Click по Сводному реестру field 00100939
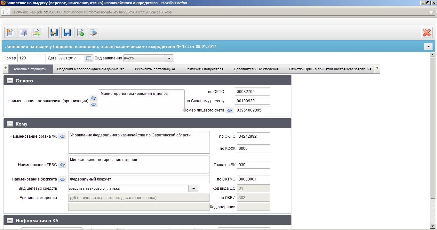The width and height of the screenshot is (437, 230). (252, 101)
